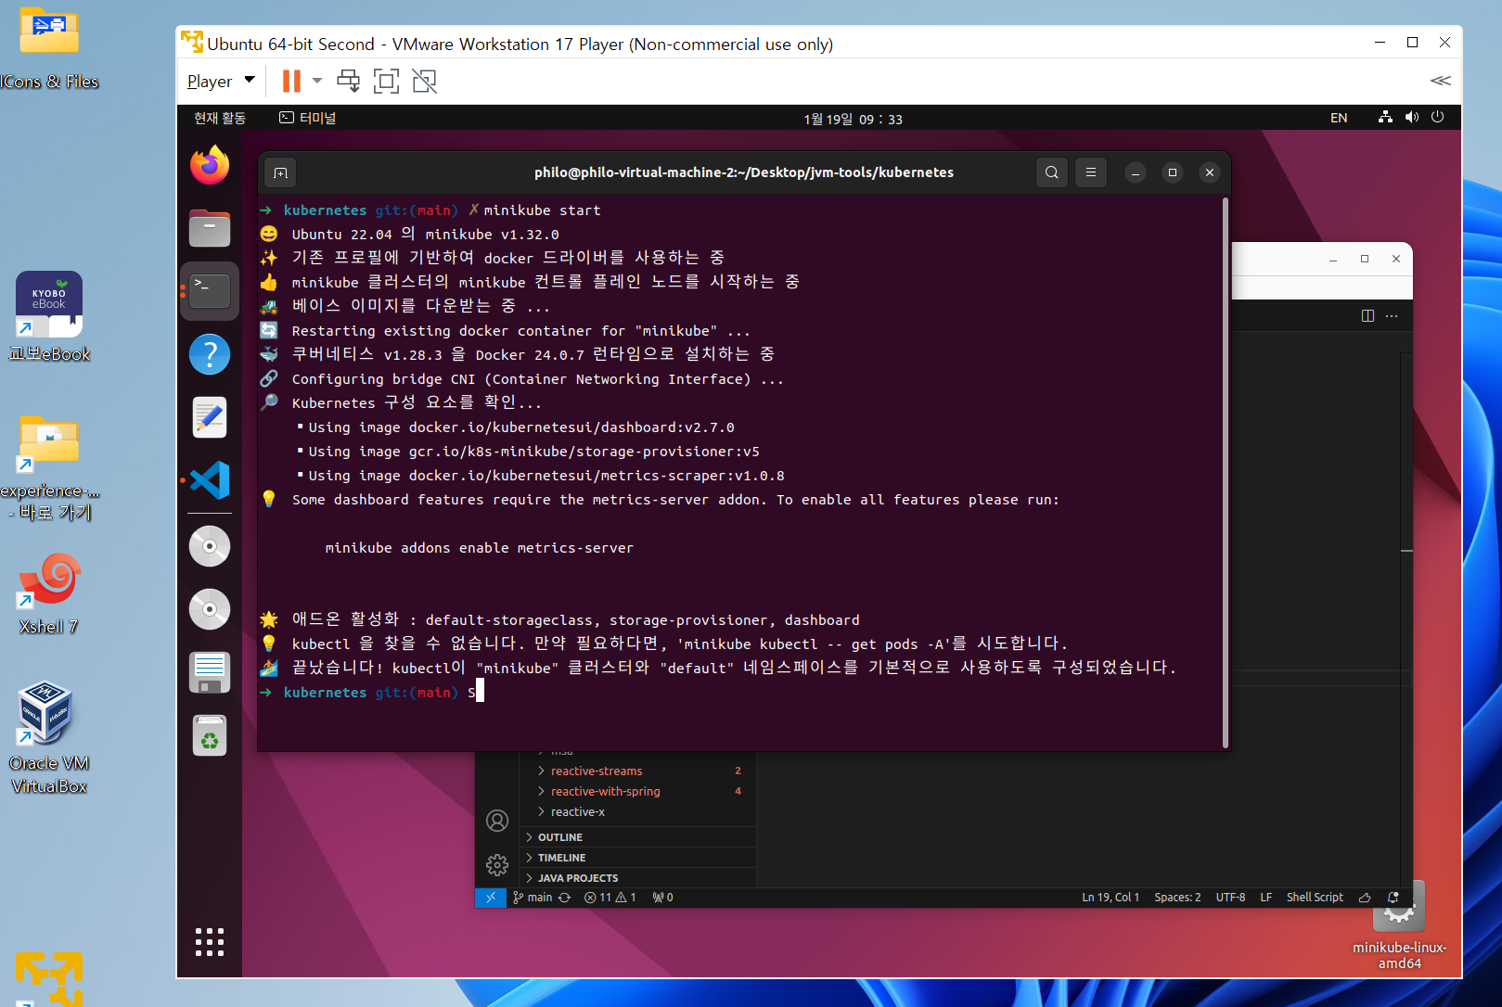Viewport: 1502px width, 1007px height.
Task: Open VS Code Accounts icon
Action: coord(497,821)
